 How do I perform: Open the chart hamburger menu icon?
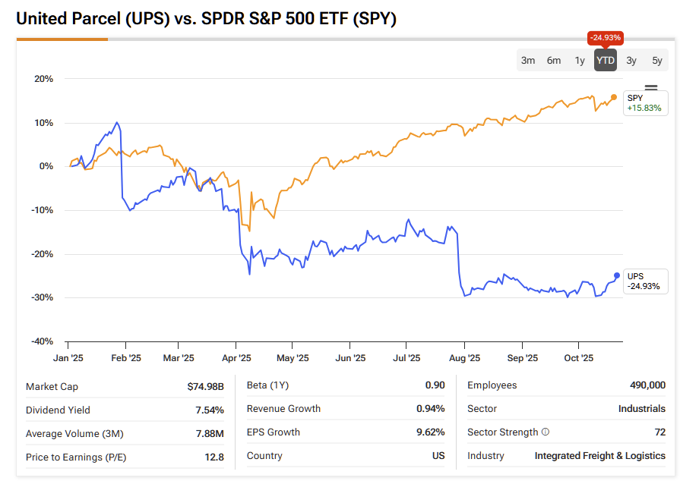coord(651,89)
